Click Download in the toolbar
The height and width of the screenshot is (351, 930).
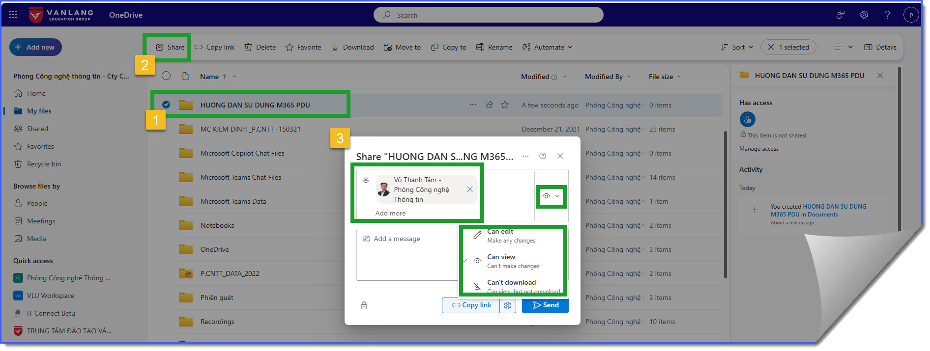click(352, 47)
